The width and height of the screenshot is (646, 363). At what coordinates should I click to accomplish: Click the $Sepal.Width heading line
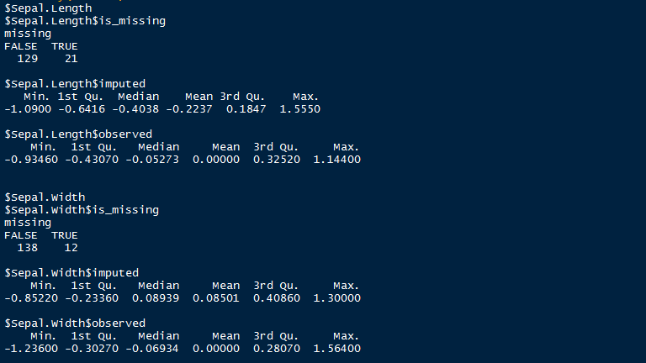pos(45,197)
